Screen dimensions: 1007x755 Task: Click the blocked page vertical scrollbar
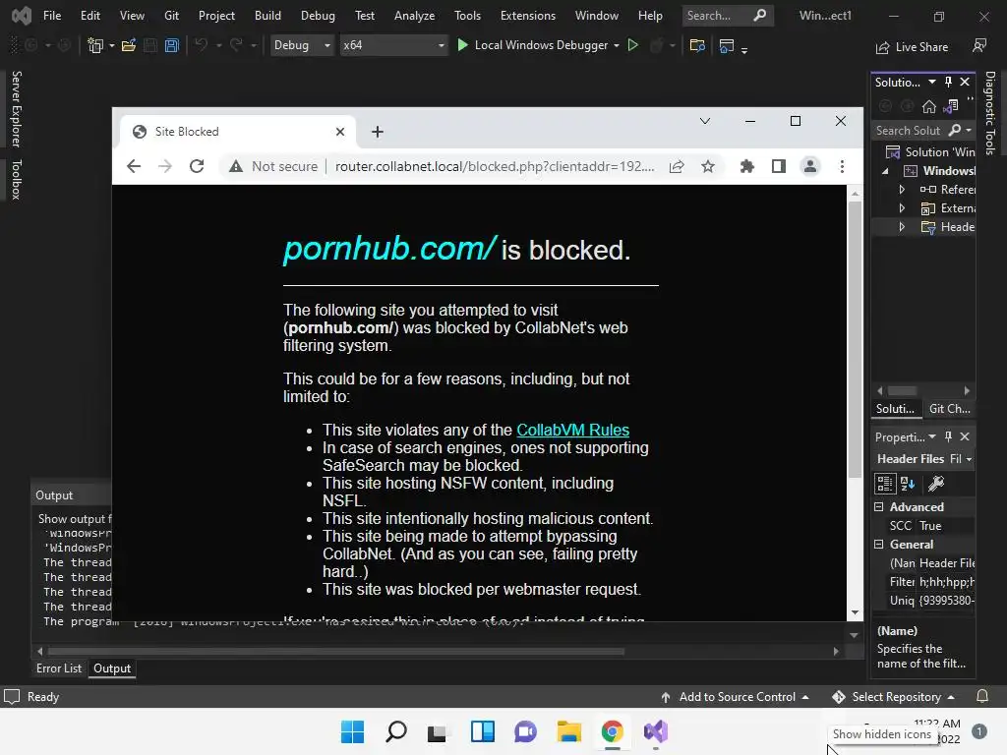coord(855,339)
